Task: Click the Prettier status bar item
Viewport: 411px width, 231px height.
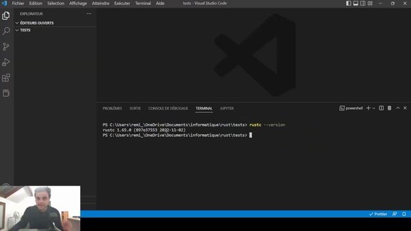Action: tap(378, 214)
